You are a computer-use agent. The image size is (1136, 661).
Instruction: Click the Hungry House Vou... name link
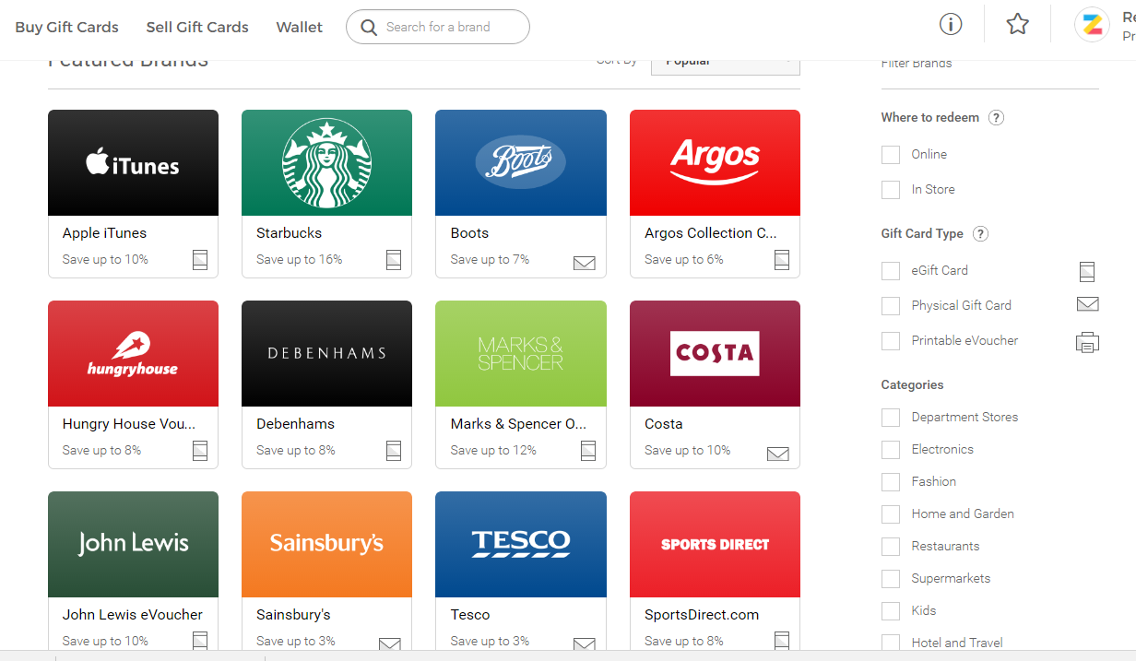(129, 424)
